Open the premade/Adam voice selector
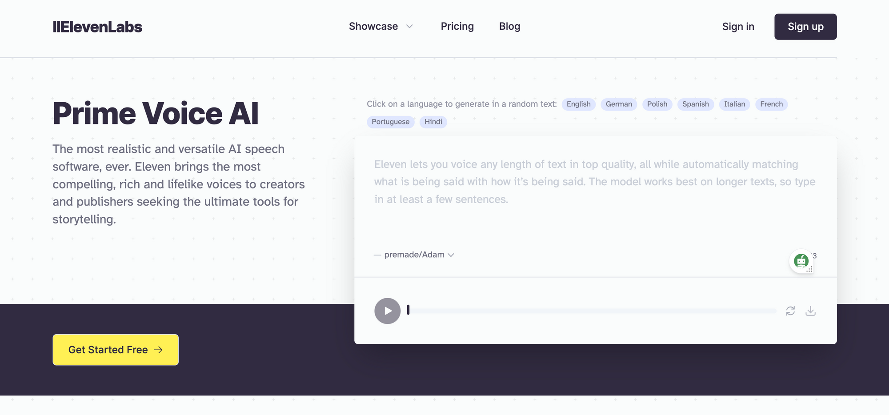Screen dimensions: 889x415 click(414, 255)
